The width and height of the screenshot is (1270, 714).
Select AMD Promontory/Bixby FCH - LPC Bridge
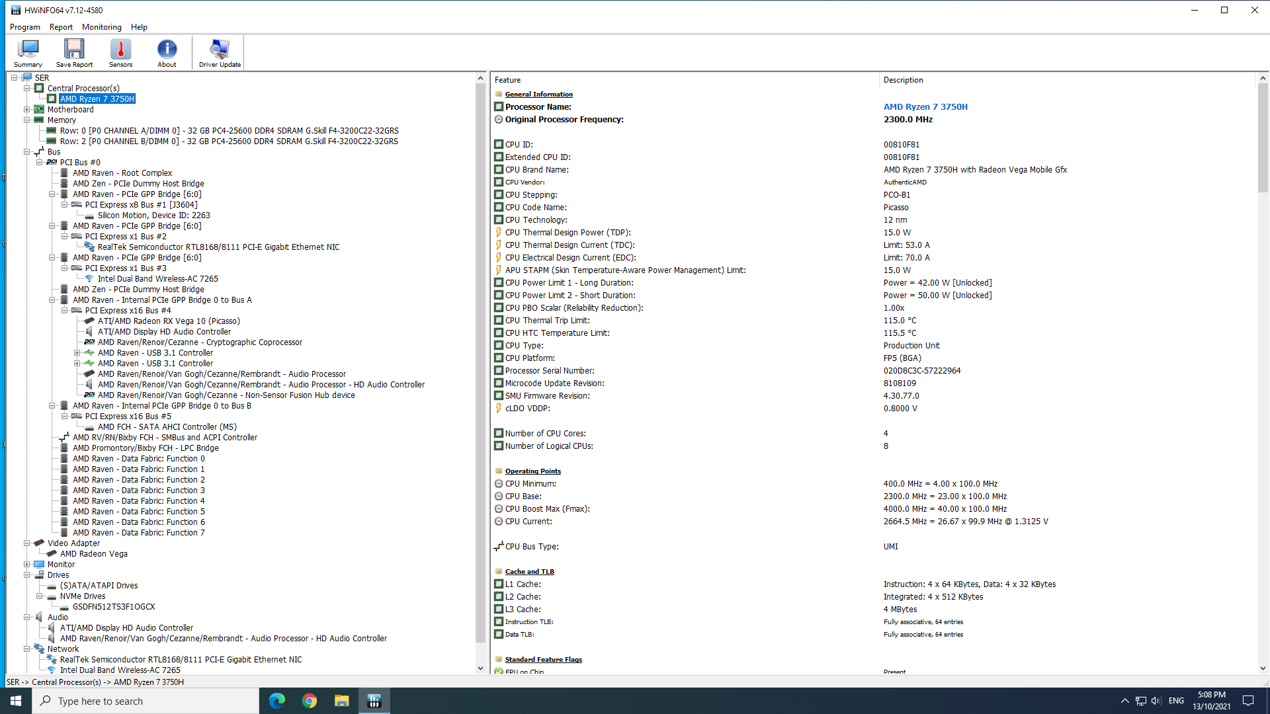click(146, 448)
